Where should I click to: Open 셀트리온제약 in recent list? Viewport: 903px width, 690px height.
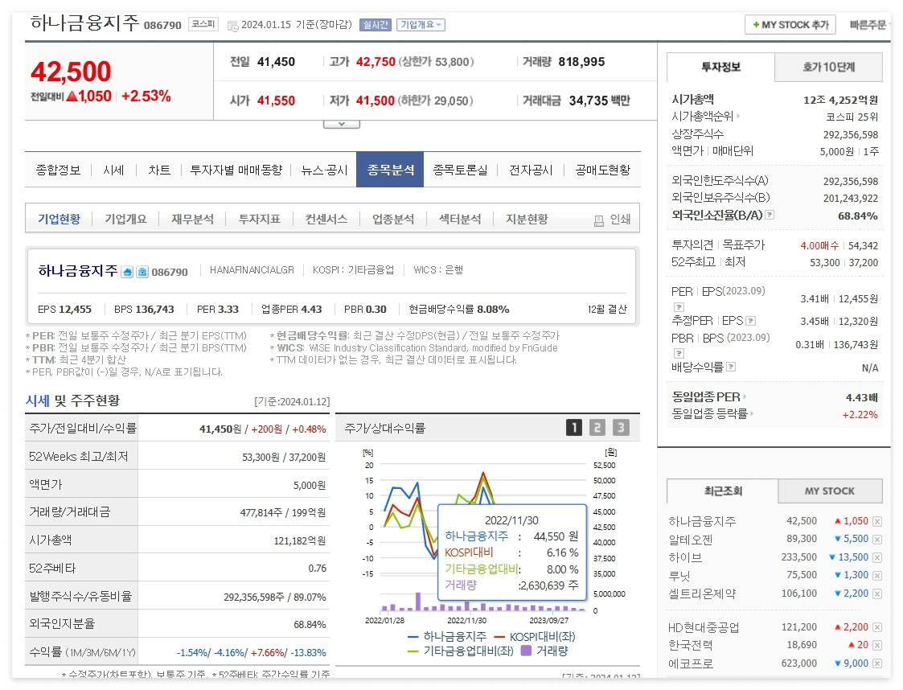pos(701,593)
